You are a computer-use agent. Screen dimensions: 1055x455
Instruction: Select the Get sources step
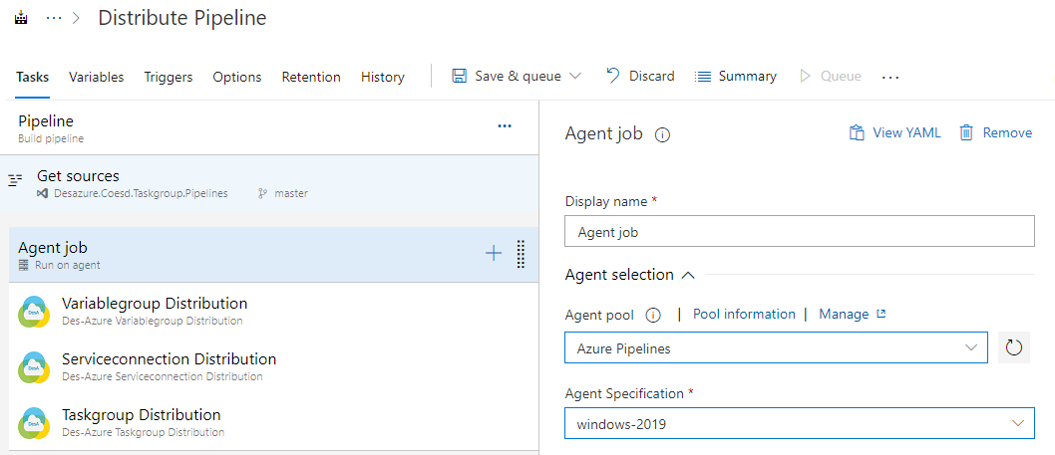click(269, 184)
